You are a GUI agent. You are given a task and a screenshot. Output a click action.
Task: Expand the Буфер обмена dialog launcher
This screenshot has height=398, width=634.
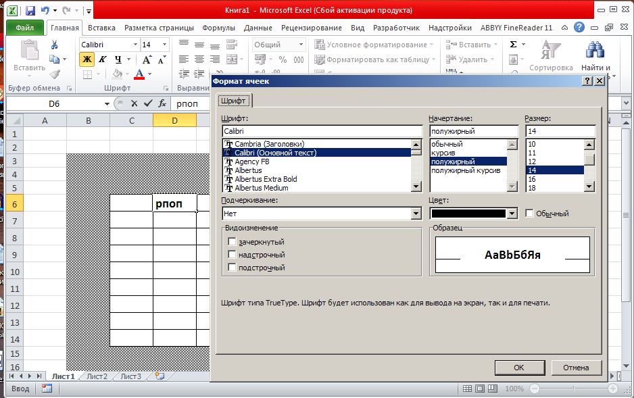tap(69, 88)
